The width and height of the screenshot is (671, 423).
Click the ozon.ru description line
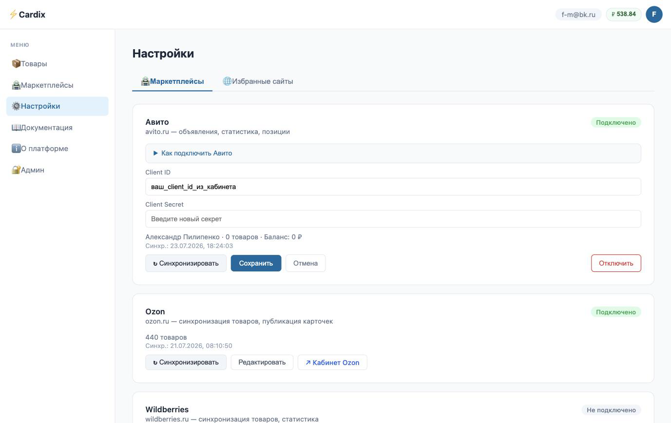(x=239, y=321)
